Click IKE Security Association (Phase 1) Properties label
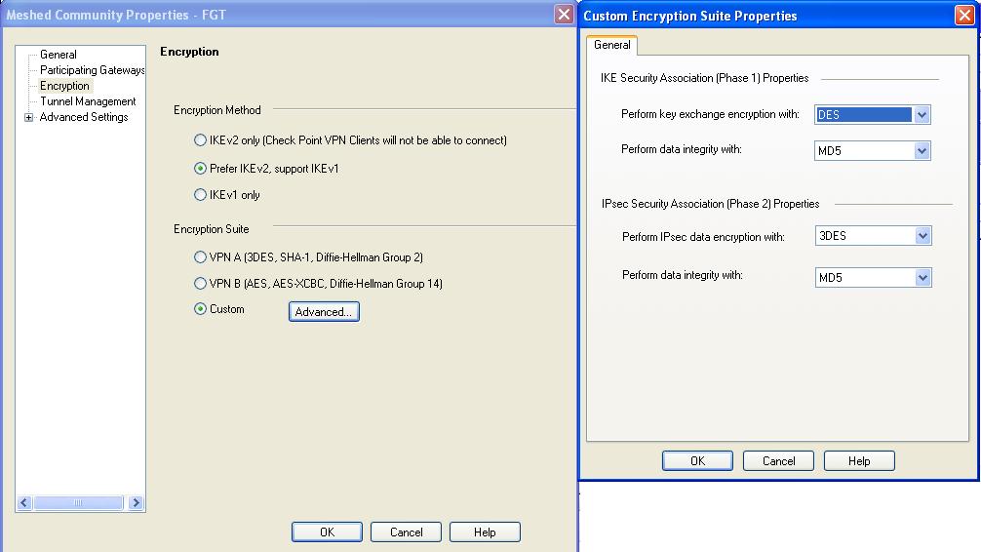981x552 pixels. (x=704, y=78)
